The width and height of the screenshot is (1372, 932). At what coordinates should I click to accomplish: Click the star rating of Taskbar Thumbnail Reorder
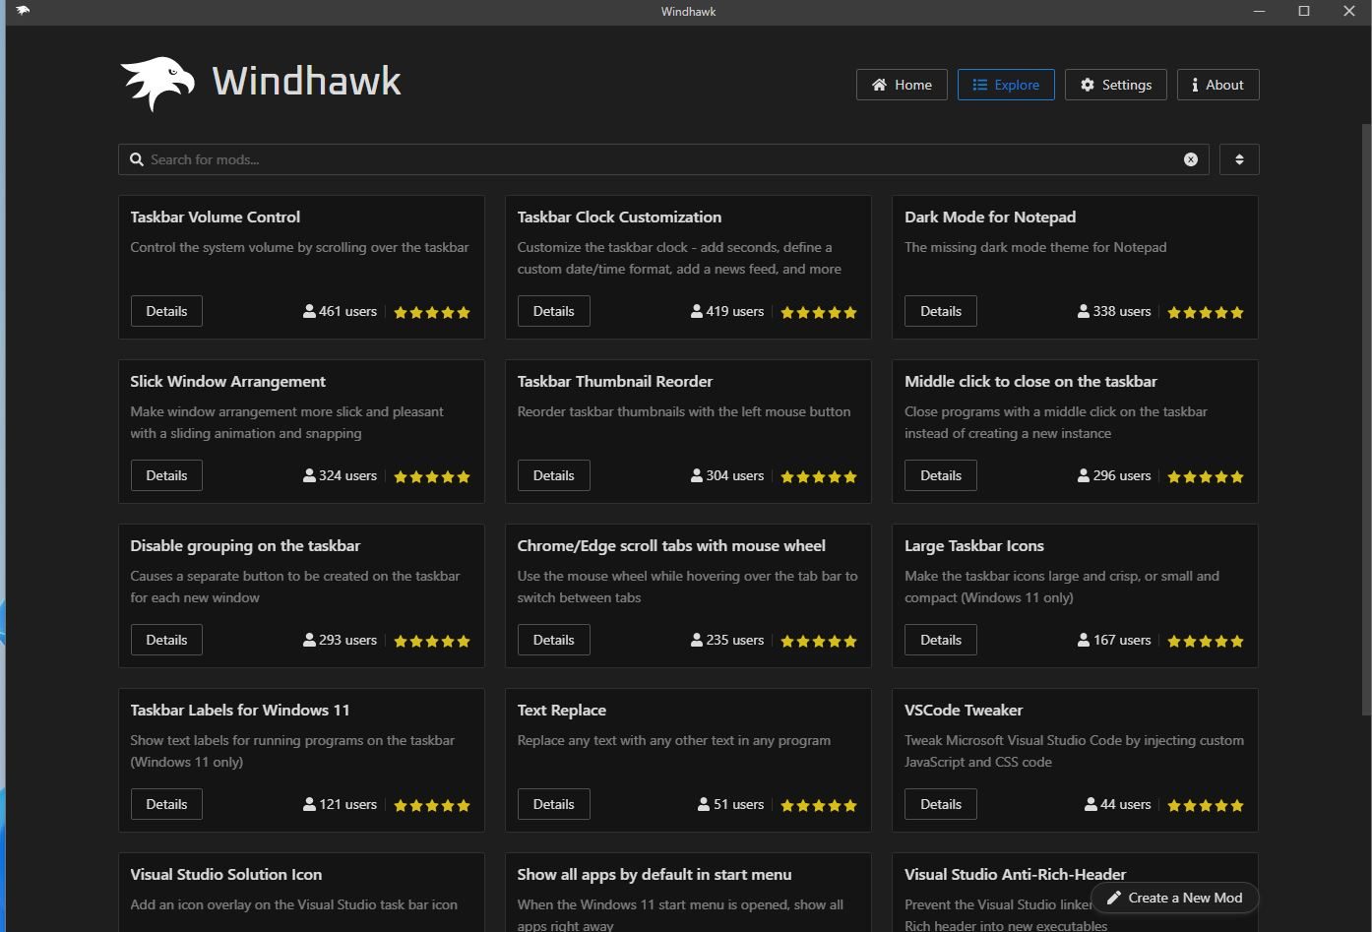[819, 476]
